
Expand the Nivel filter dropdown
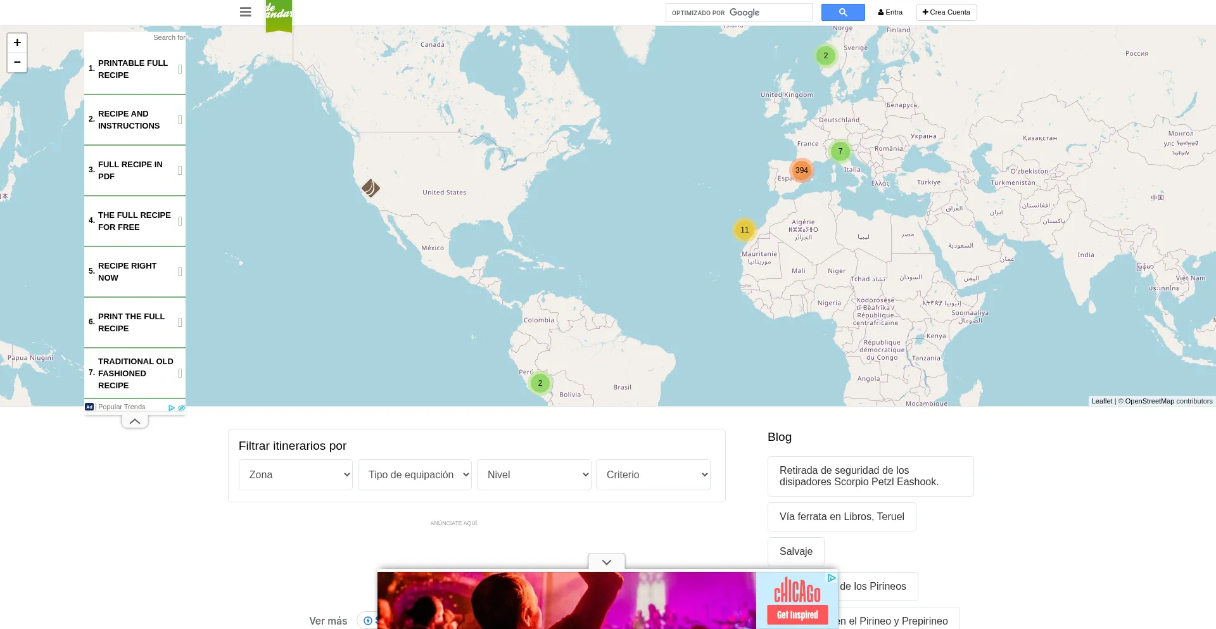coord(534,474)
